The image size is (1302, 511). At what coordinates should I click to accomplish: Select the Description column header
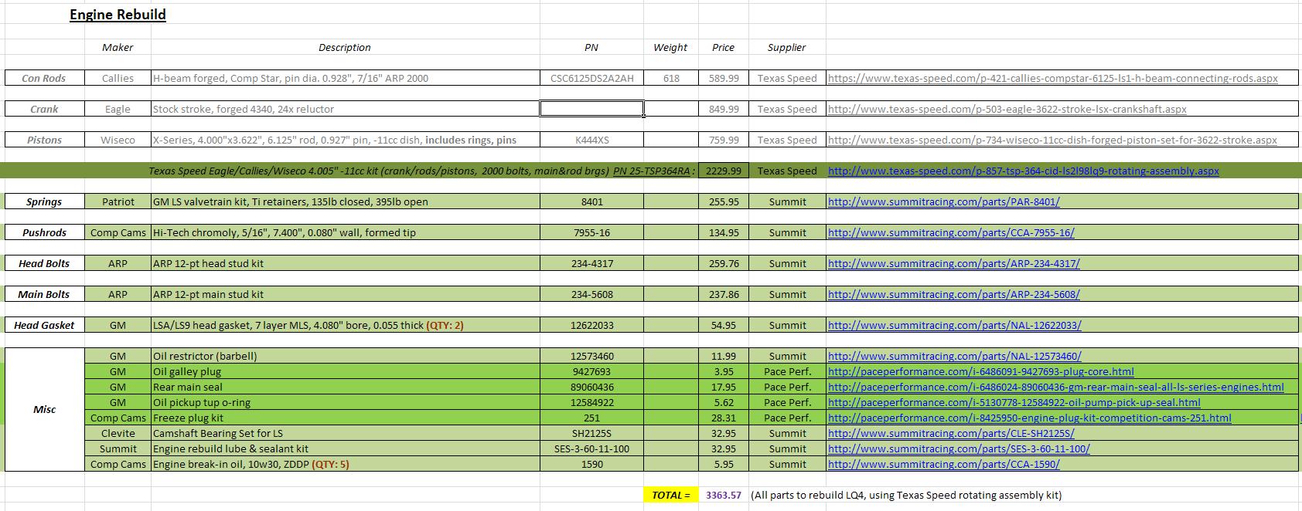(x=345, y=47)
